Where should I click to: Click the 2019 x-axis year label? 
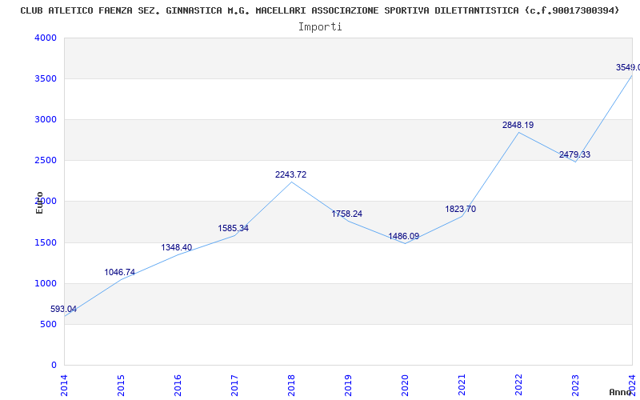[x=348, y=385]
